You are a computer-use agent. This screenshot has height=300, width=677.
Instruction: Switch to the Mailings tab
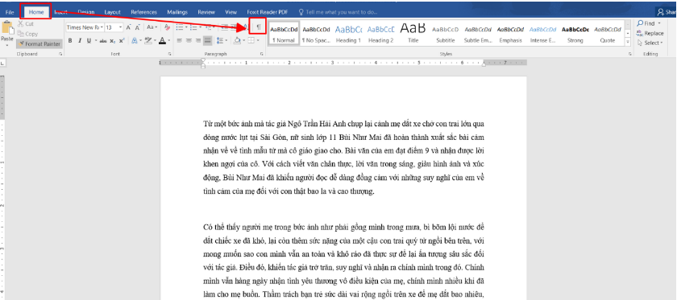[x=177, y=12]
